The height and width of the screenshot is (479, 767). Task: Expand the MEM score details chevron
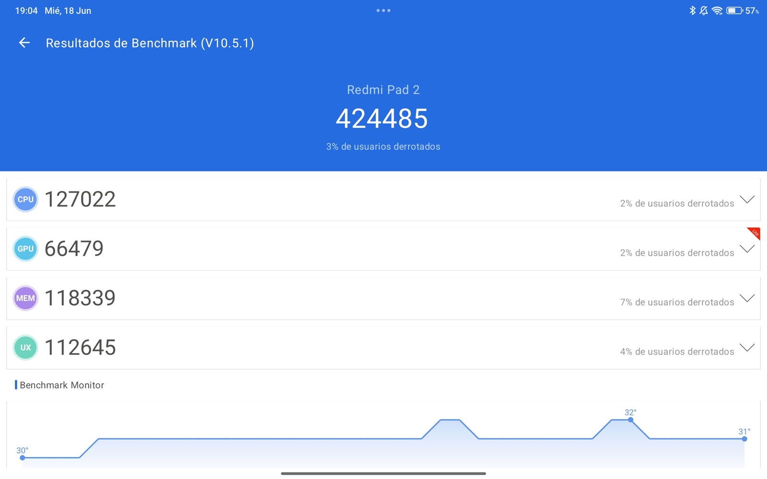click(x=747, y=298)
